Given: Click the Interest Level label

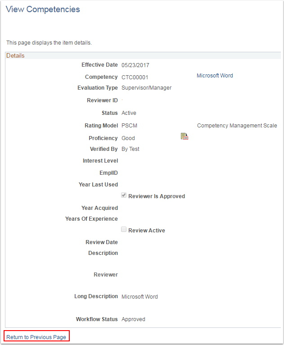Looking at the screenshot, I should [100, 161].
